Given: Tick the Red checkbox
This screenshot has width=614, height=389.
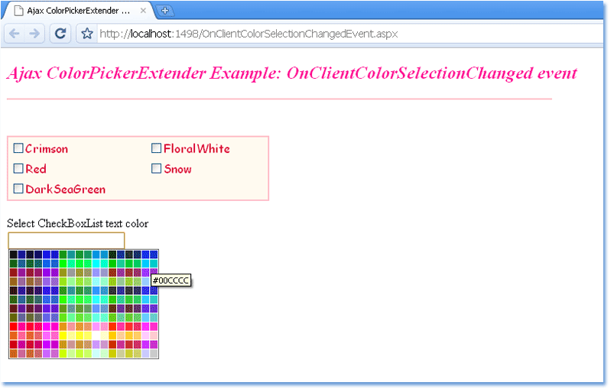Looking at the screenshot, I should tap(18, 168).
